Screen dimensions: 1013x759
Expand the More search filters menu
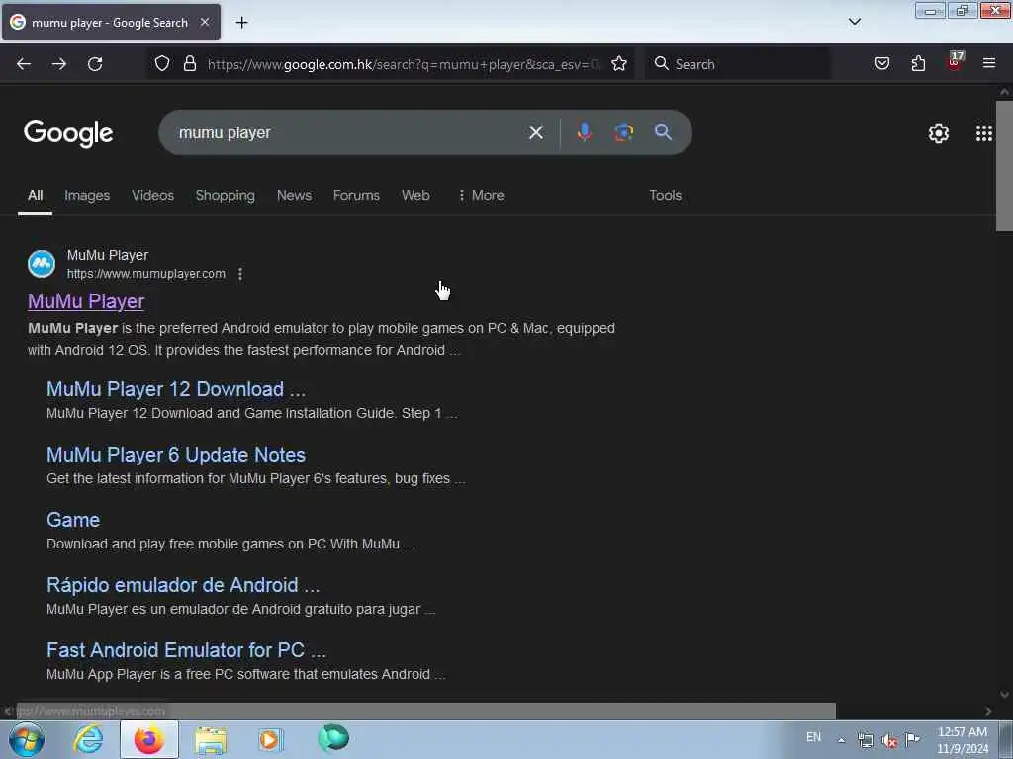(x=481, y=195)
